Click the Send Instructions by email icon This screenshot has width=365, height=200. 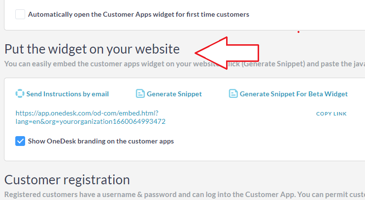(x=20, y=94)
